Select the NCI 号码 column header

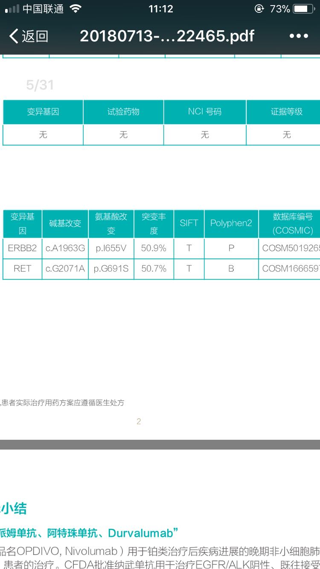(205, 112)
